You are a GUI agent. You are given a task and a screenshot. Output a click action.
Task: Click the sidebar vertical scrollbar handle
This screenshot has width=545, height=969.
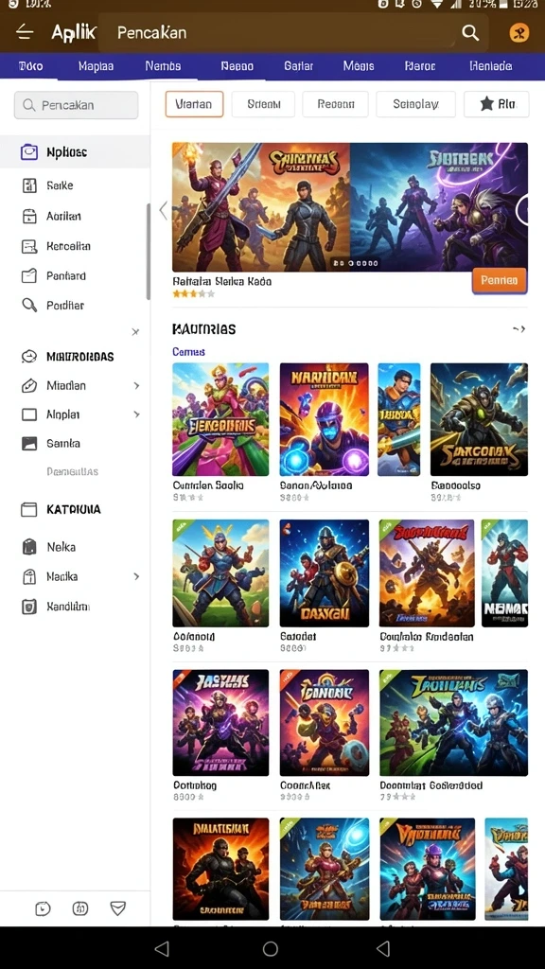149,252
